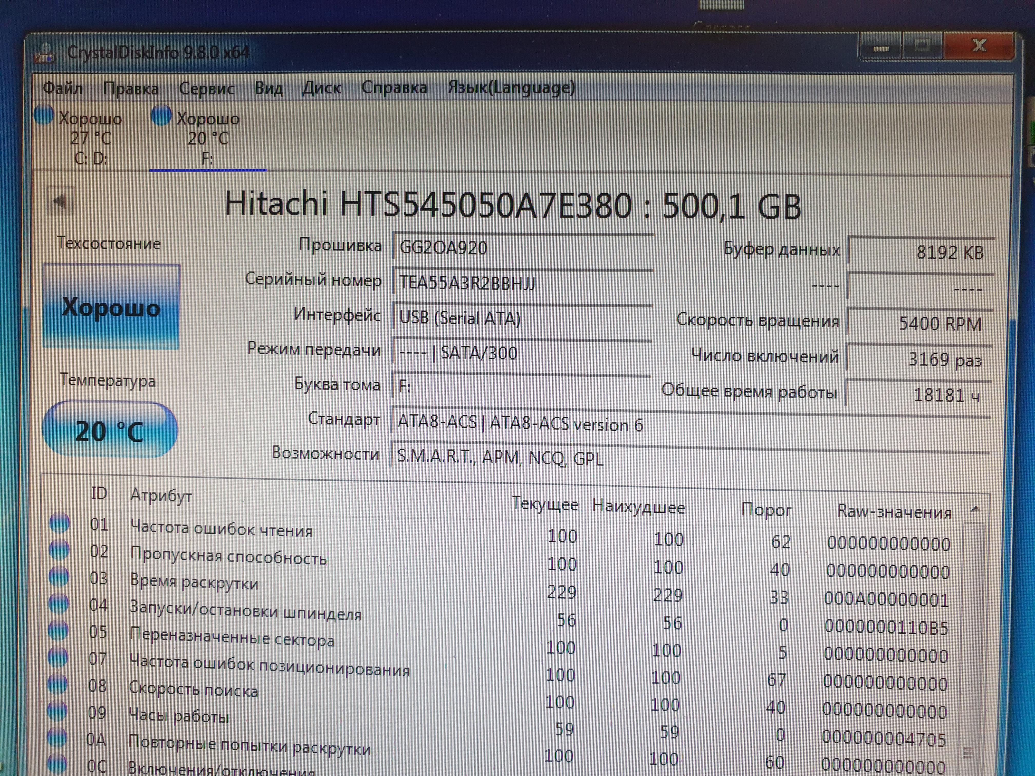Open the Файл menu

(x=62, y=88)
